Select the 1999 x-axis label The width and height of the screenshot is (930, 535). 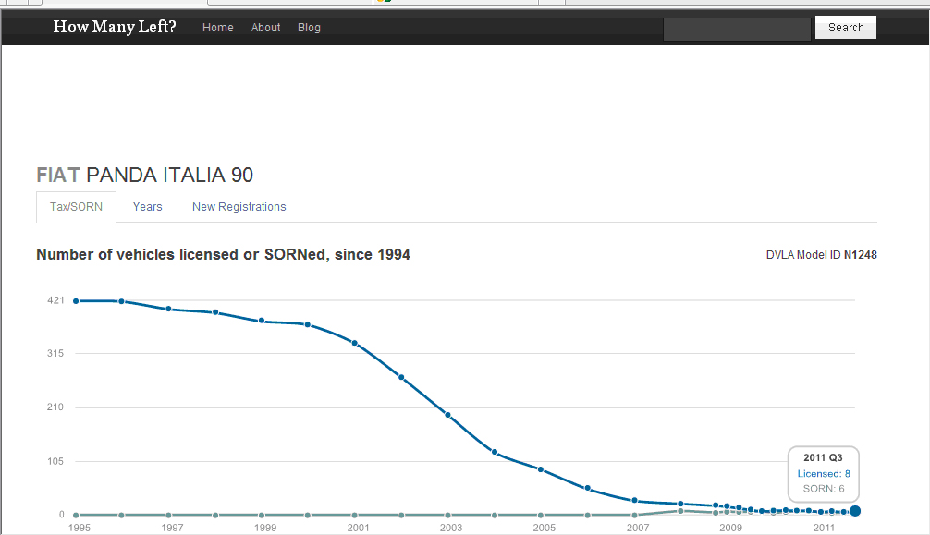click(265, 528)
